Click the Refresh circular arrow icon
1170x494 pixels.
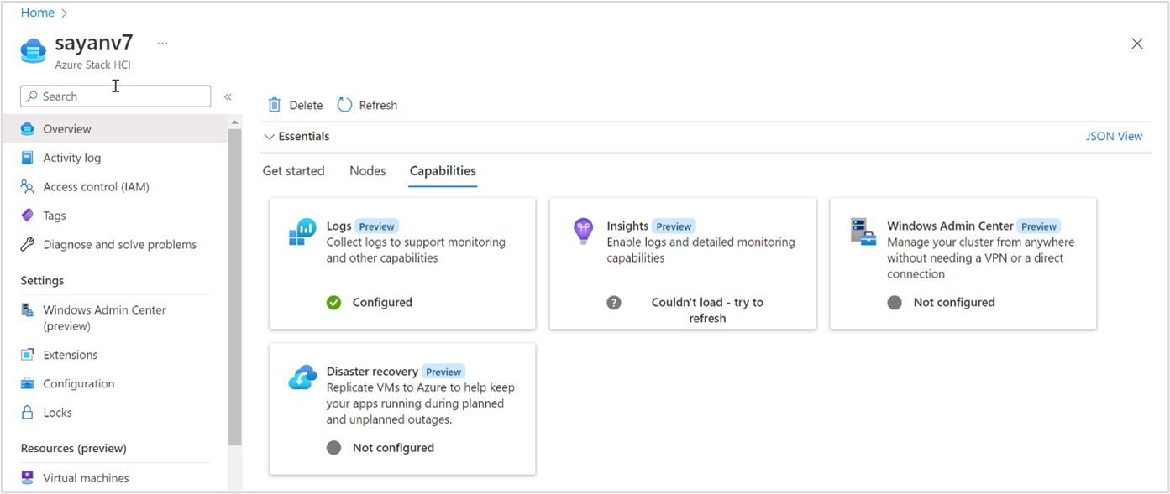(344, 105)
